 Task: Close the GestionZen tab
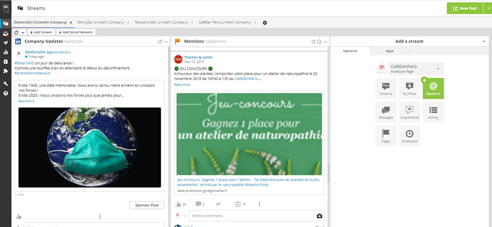[x=71, y=23]
